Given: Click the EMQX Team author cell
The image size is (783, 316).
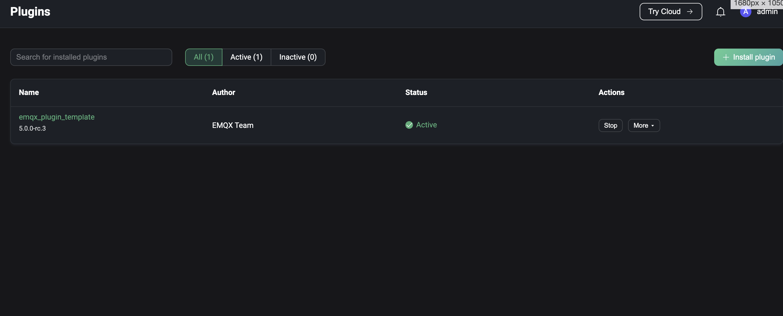Looking at the screenshot, I should click(x=233, y=125).
